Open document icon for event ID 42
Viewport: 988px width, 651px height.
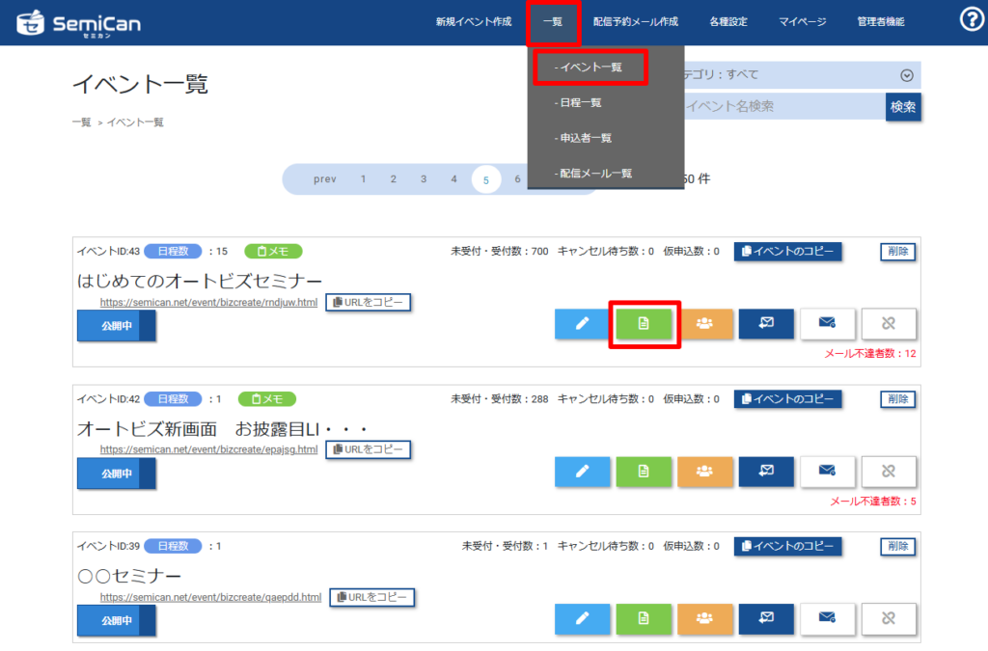pos(644,472)
